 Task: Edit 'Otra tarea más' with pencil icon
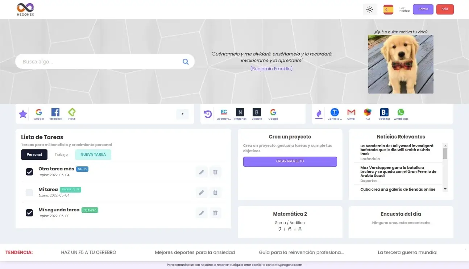point(202,172)
